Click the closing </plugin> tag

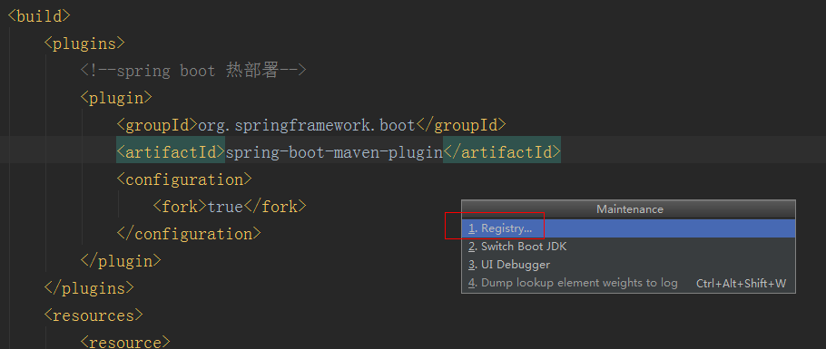121,260
